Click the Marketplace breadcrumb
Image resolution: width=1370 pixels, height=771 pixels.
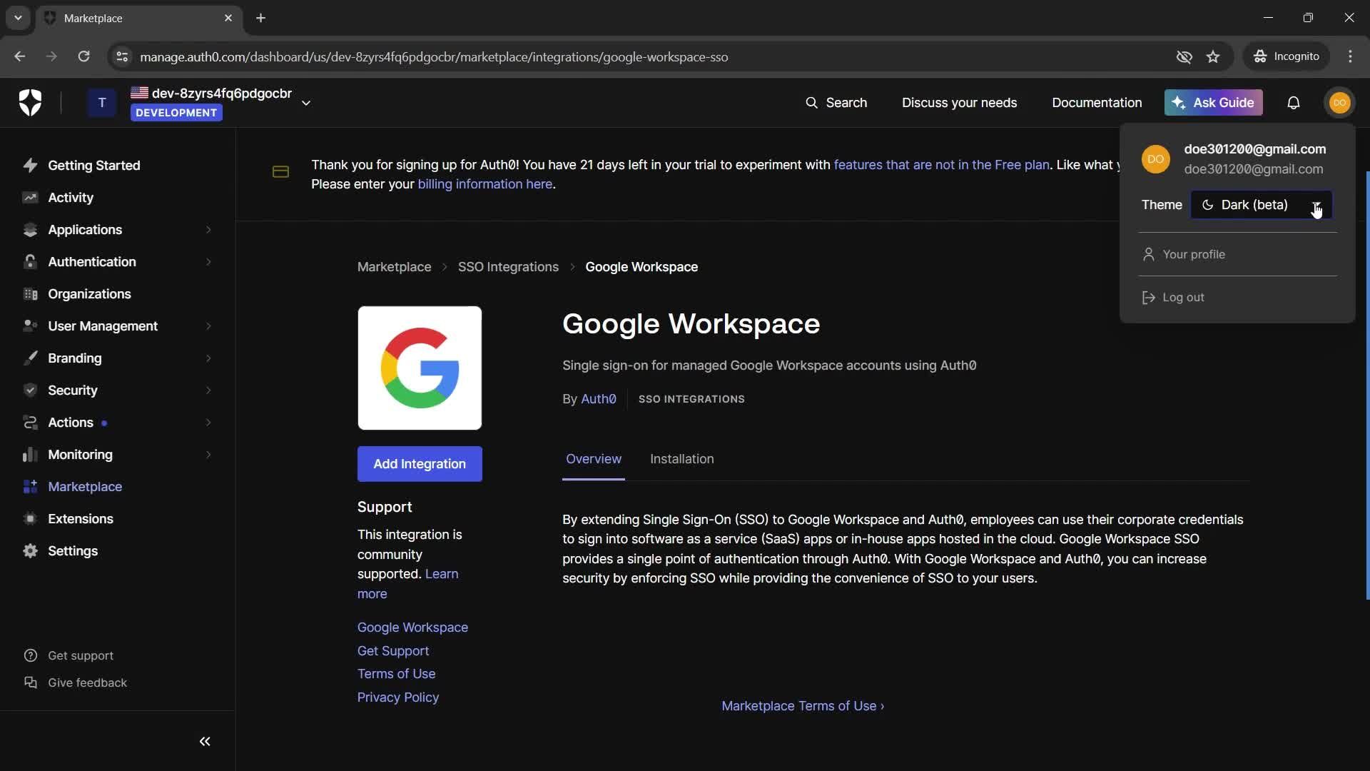point(394,267)
